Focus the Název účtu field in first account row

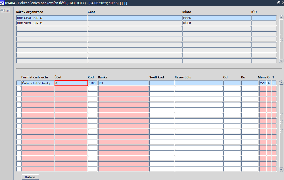click(199, 83)
